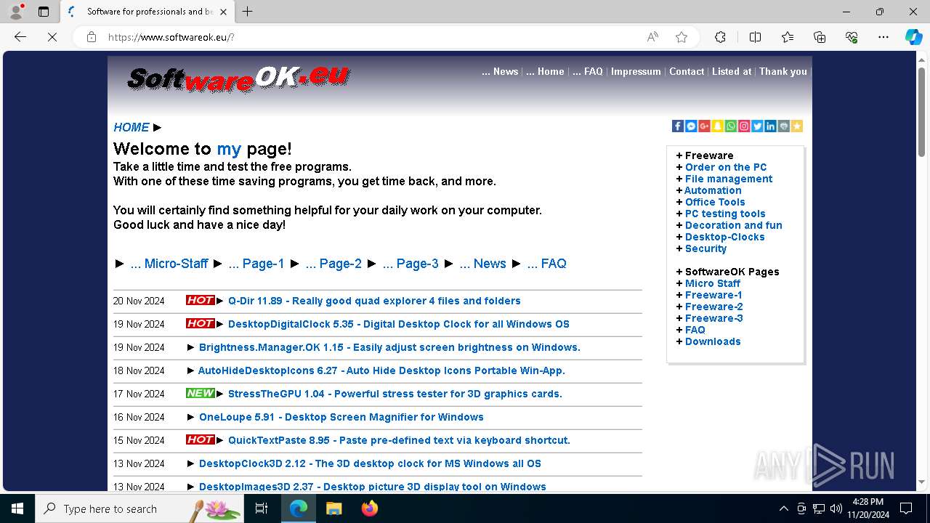This screenshot has width=930, height=523.
Task: Open Order on the PC category
Action: (726, 167)
